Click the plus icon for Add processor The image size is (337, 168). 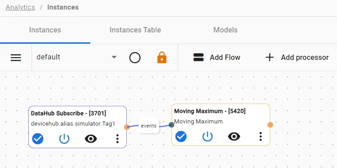click(269, 58)
